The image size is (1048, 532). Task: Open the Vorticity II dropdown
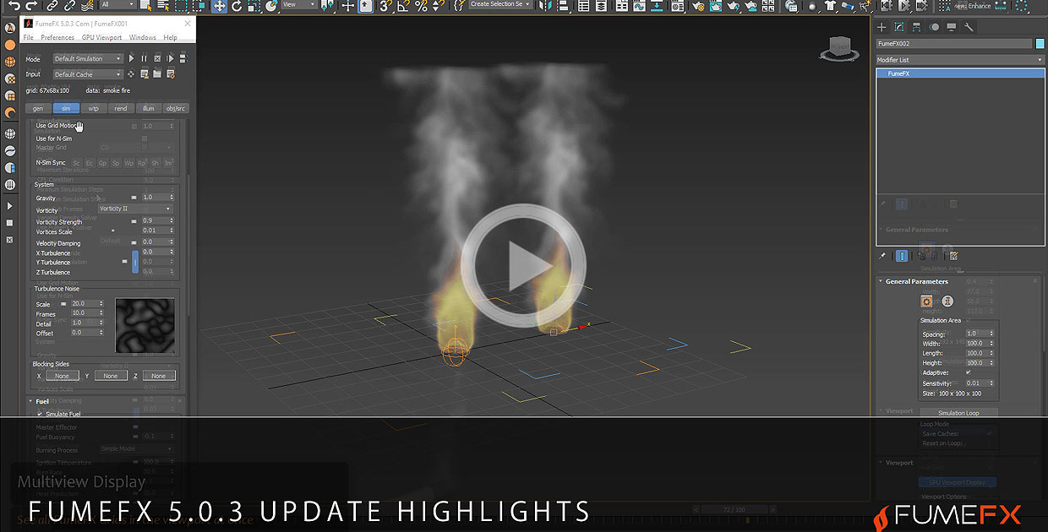pyautogui.click(x=135, y=209)
